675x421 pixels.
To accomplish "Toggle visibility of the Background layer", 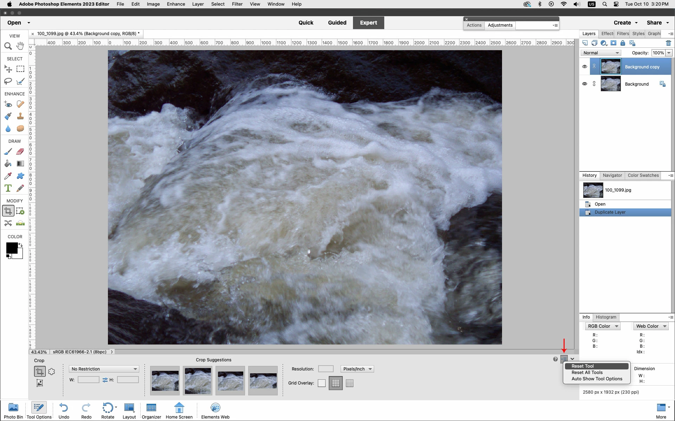I will (585, 84).
